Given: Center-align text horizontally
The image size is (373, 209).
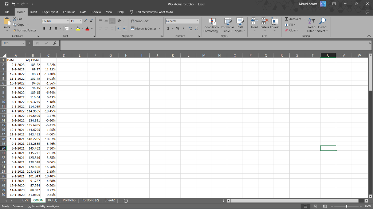Looking at the screenshot, I should pos(106,29).
